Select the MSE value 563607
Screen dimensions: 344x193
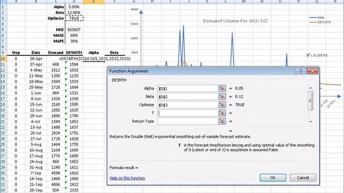(74, 29)
